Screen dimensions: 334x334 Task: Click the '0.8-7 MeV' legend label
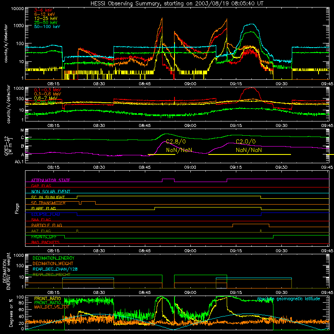46,98
